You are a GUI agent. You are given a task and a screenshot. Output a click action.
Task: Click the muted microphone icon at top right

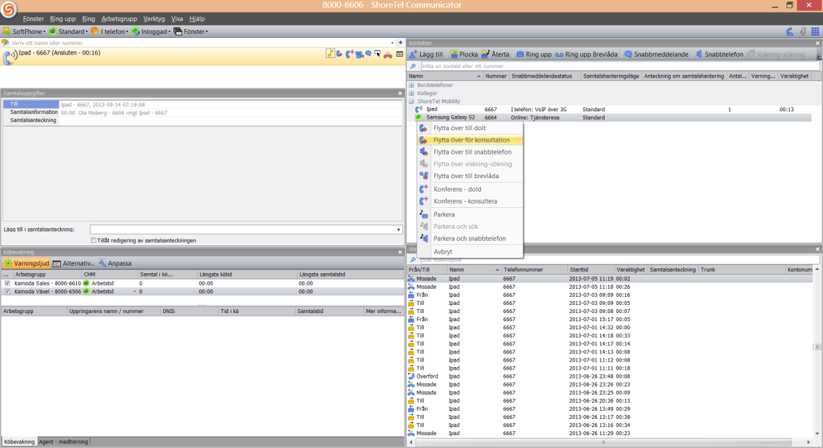803,31
